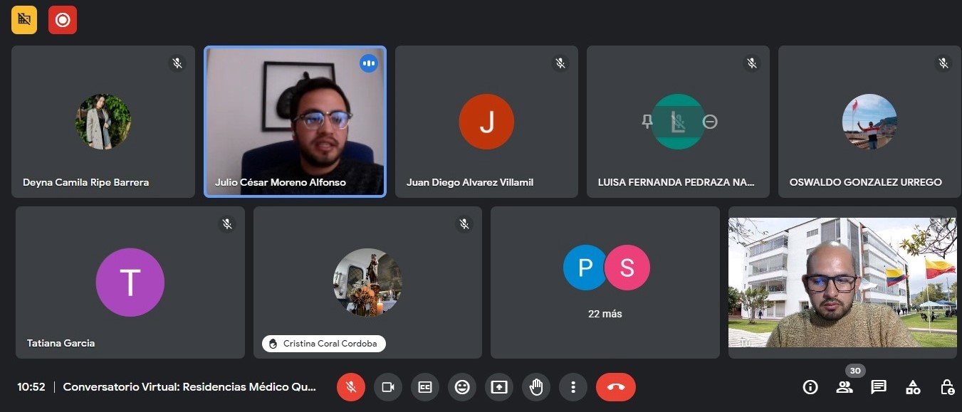
Task: Open the activities shapes icon
Action: point(913,387)
